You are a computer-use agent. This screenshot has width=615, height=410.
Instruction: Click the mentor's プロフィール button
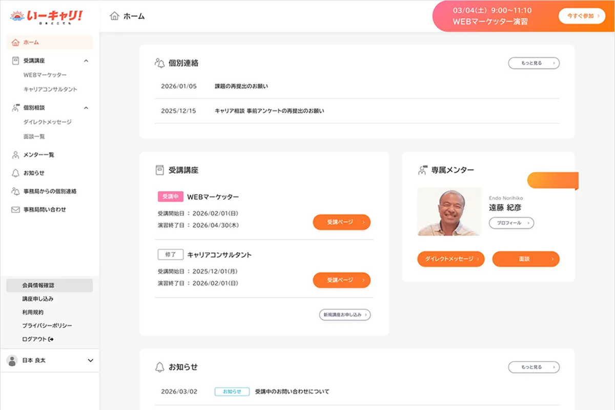tap(511, 223)
